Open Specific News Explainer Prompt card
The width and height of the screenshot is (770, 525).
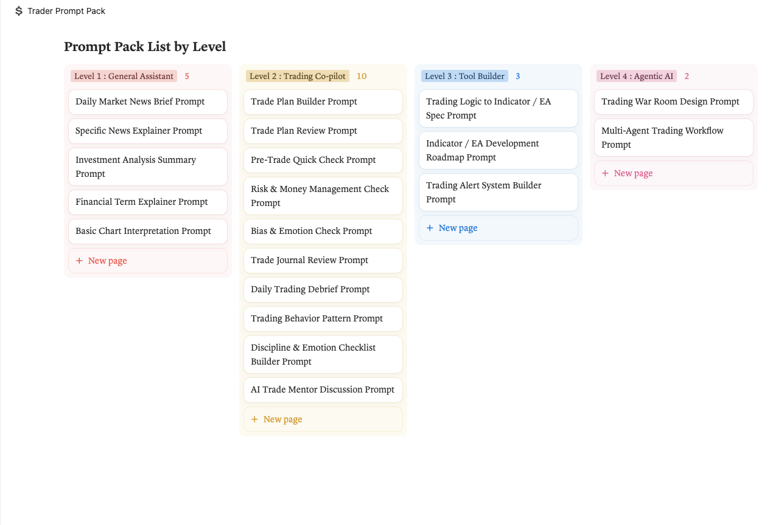(148, 131)
